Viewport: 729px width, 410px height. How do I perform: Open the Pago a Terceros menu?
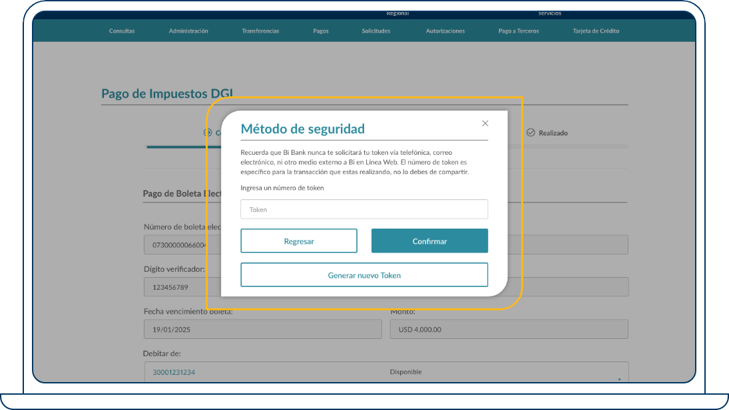pos(518,31)
